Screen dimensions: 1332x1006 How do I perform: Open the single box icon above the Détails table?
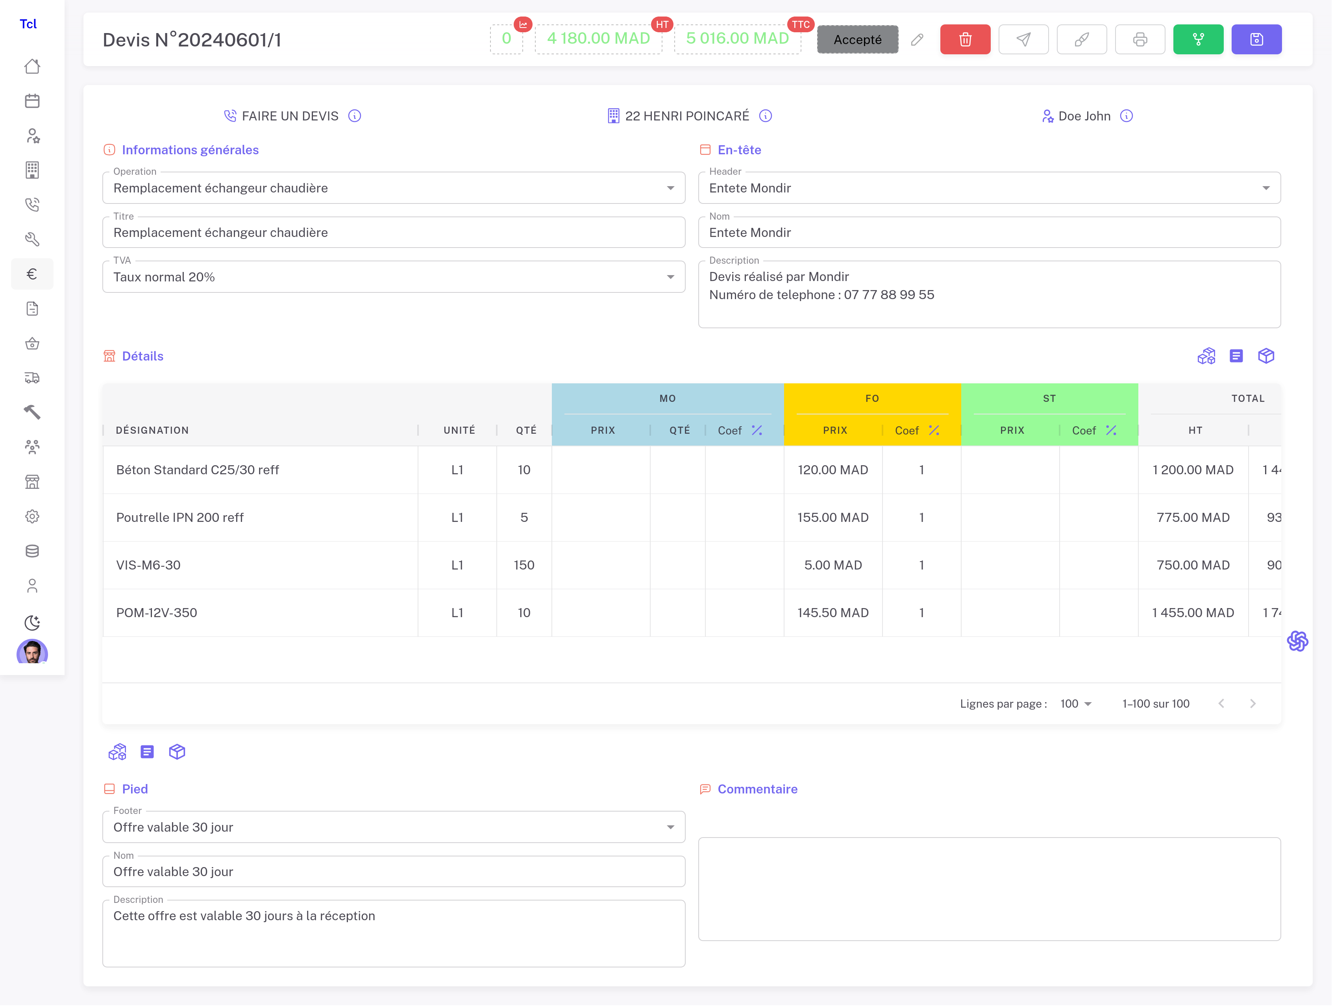point(1266,356)
